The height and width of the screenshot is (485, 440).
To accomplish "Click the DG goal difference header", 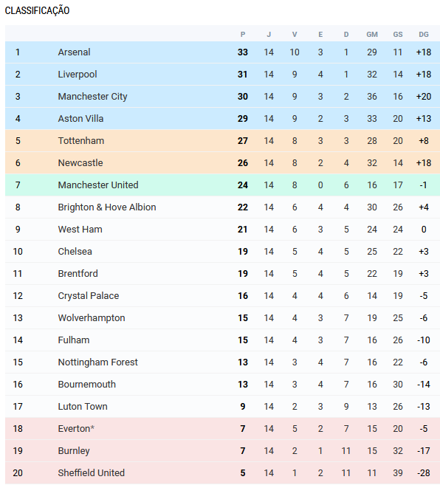I will 424,35.
